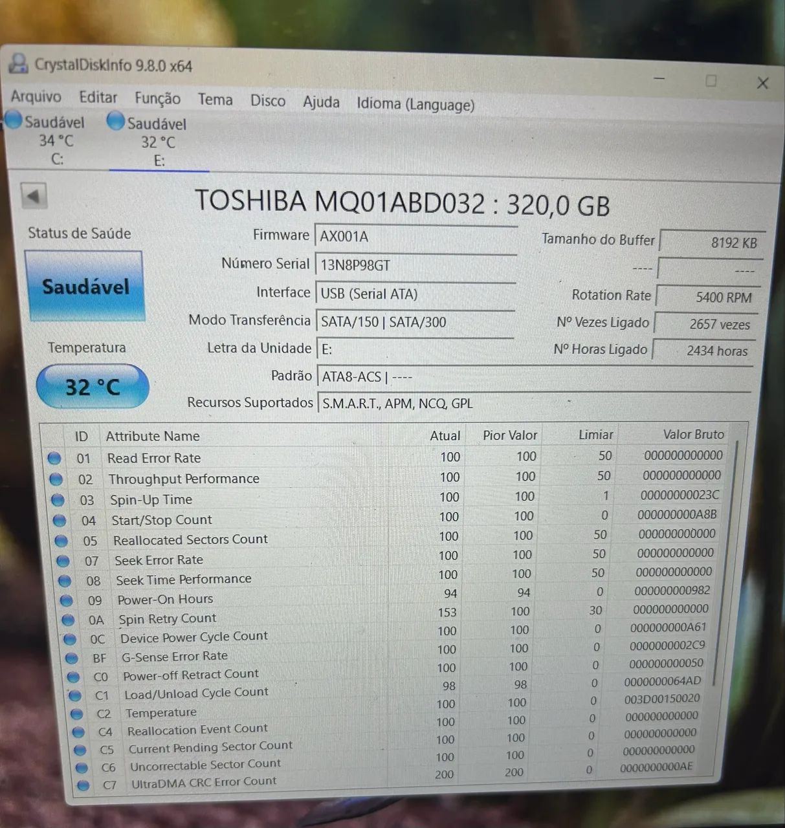Image resolution: width=785 pixels, height=828 pixels.
Task: Click raw value 0000000064AD of Load/Unload Cycle Count
Action: click(x=663, y=681)
